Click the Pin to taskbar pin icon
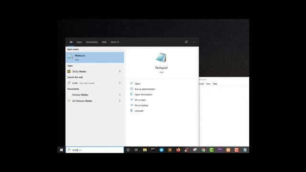The width and height of the screenshot is (306, 172). [x=131, y=105]
